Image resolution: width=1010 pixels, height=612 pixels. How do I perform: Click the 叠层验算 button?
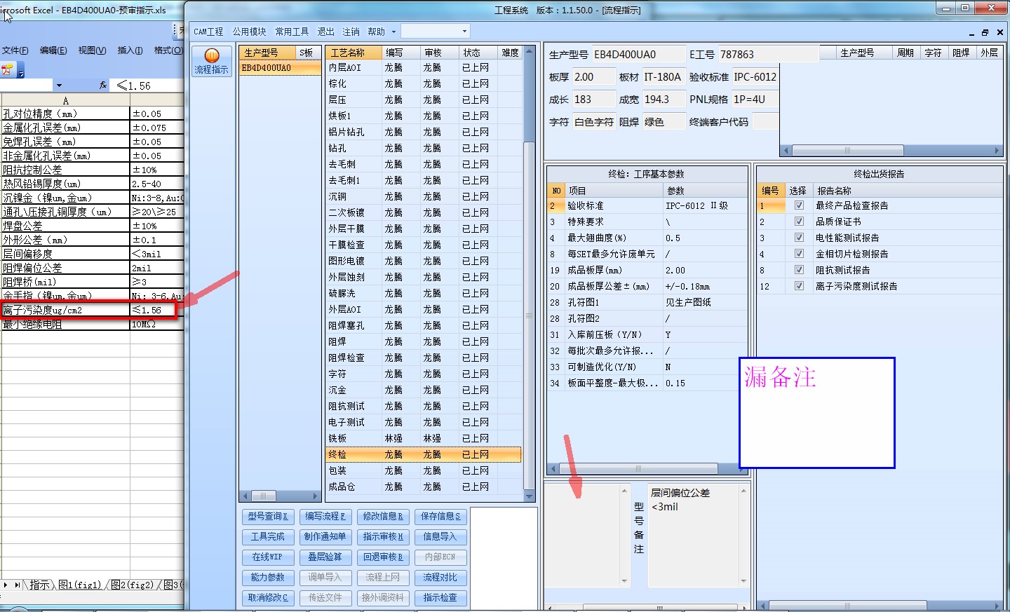pyautogui.click(x=325, y=557)
